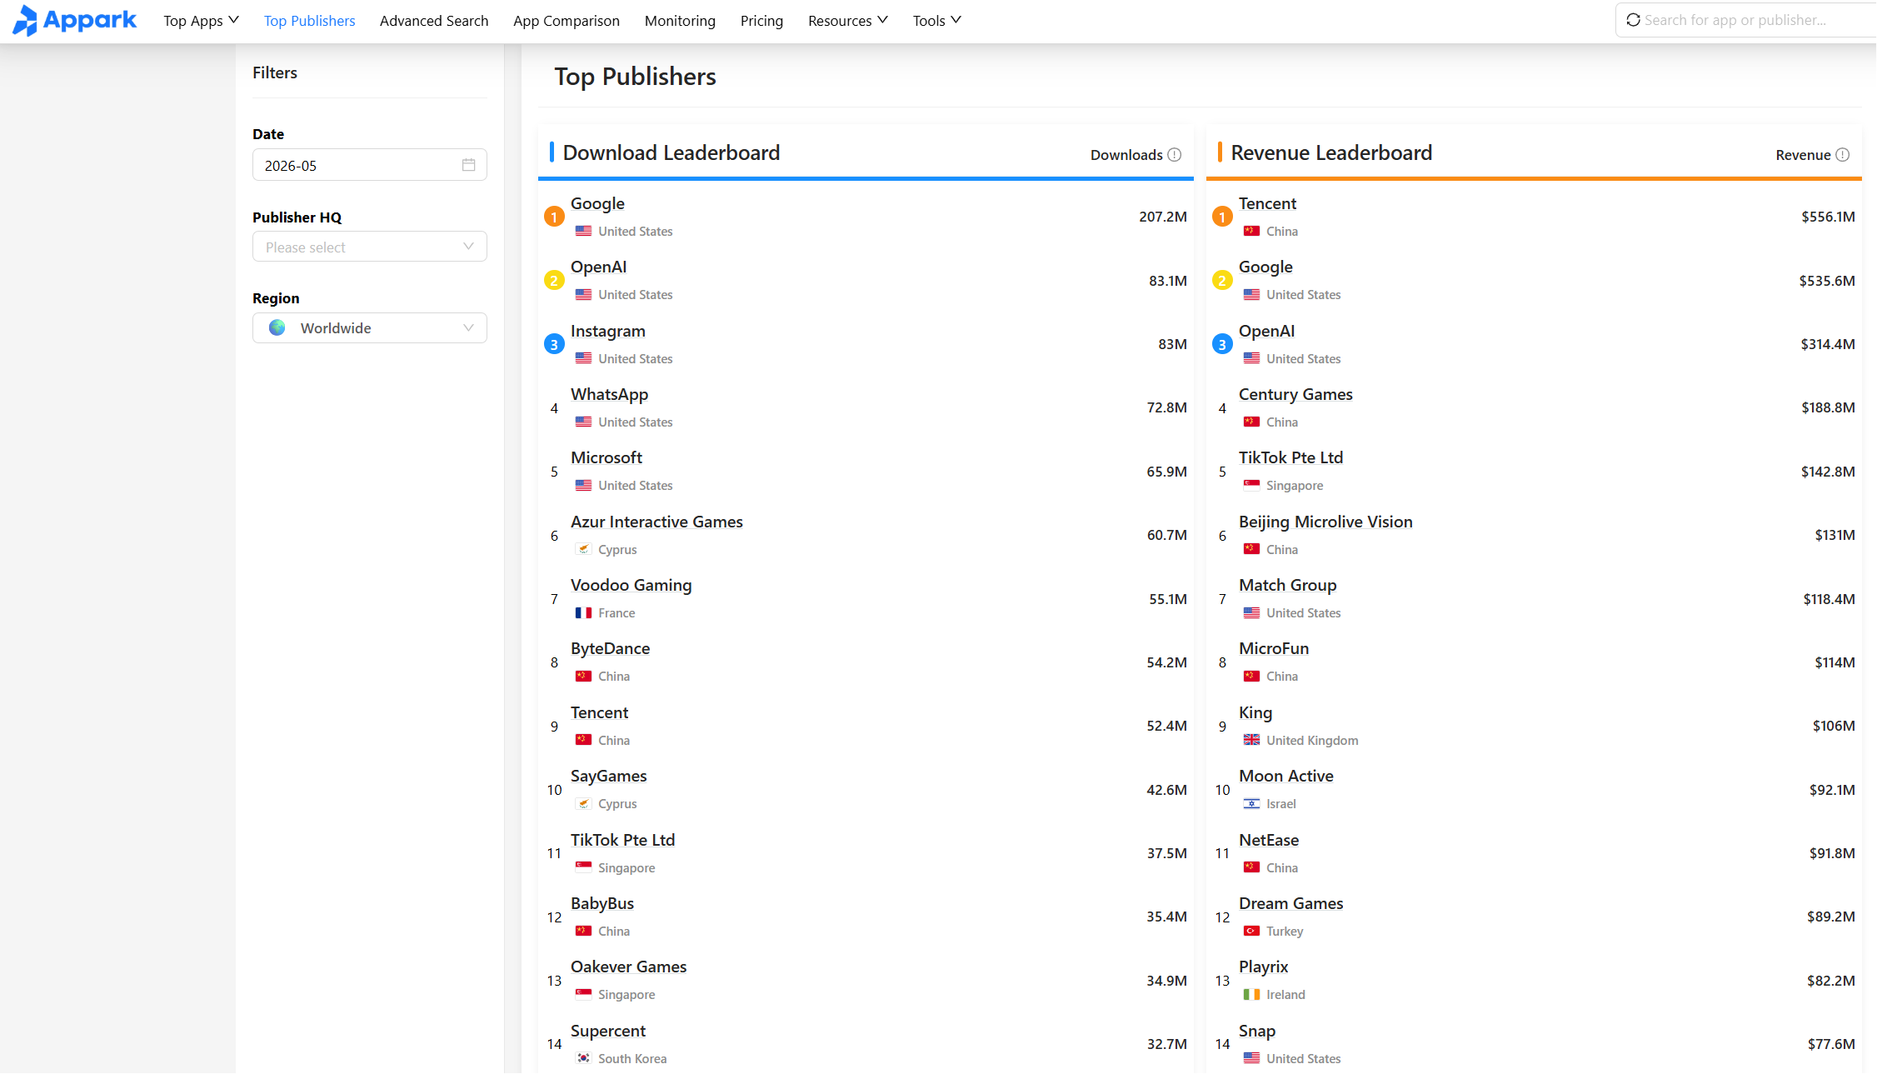Click the $556.1M revenue value

[x=1828, y=217]
